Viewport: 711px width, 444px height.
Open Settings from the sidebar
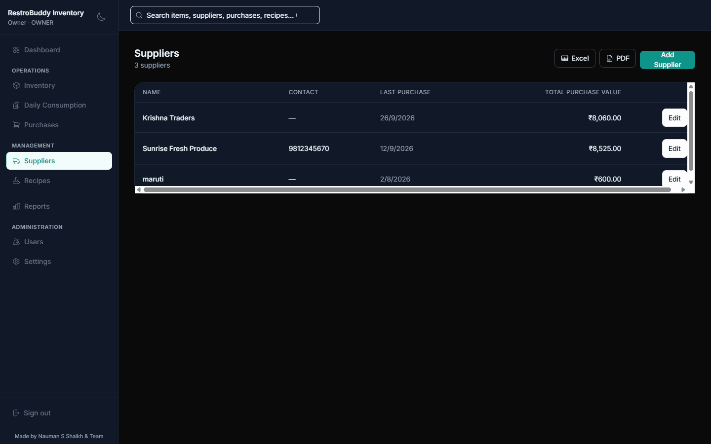(59, 261)
